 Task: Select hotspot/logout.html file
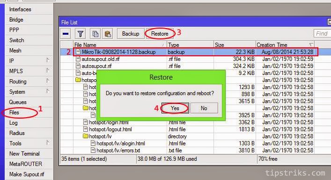[x=110, y=129]
